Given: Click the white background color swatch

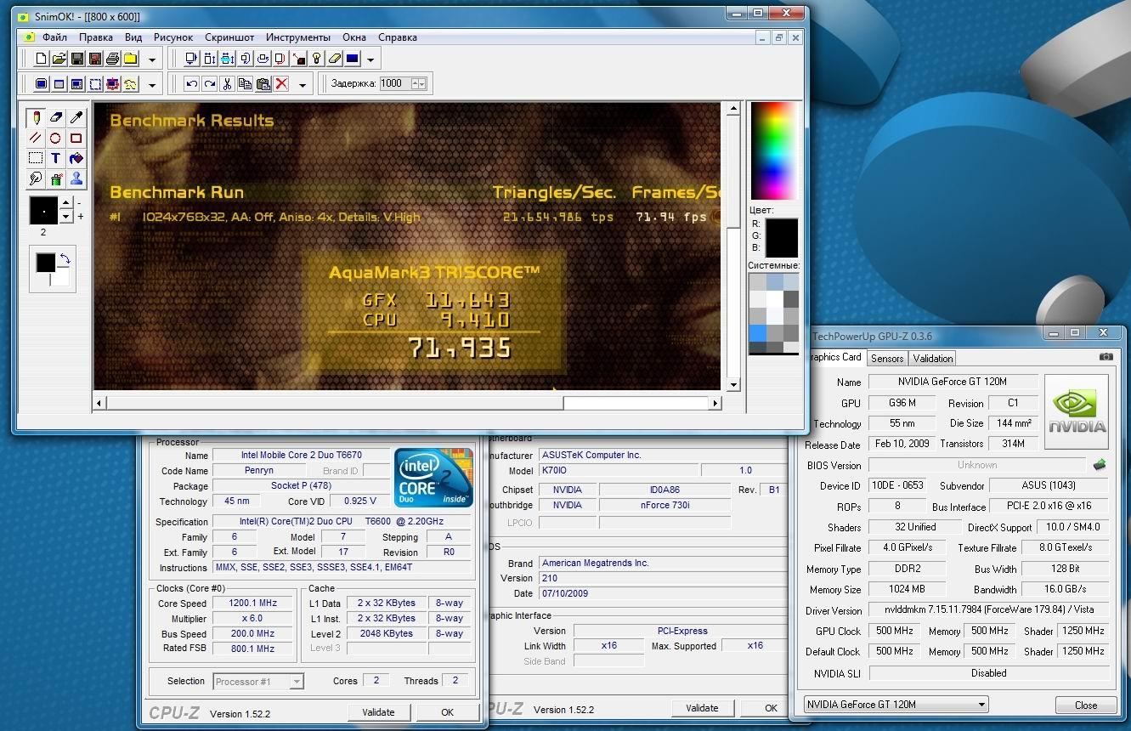Looking at the screenshot, I should pos(59,278).
